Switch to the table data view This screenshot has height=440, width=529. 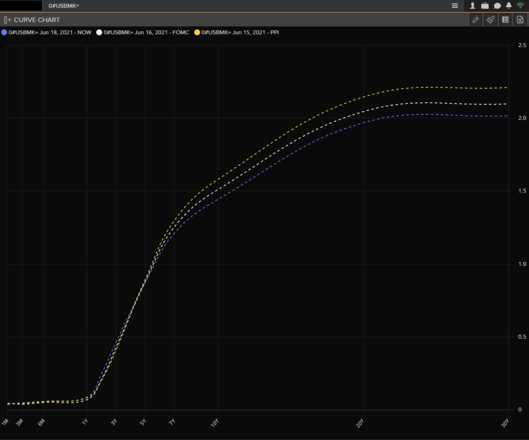(x=505, y=20)
